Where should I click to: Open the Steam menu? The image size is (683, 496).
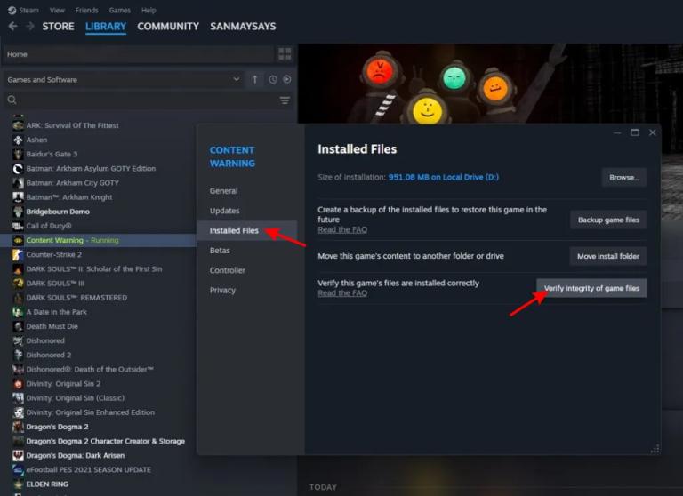(24, 10)
